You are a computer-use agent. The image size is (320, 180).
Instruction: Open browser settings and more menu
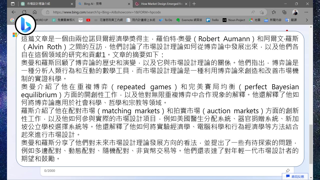click(306, 12)
